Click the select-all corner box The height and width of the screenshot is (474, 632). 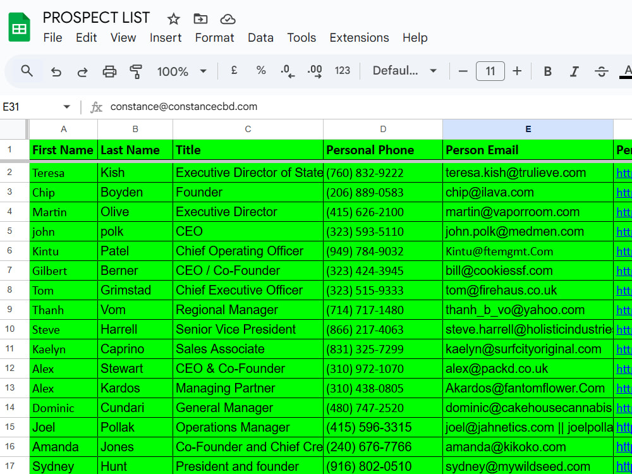[14, 129]
